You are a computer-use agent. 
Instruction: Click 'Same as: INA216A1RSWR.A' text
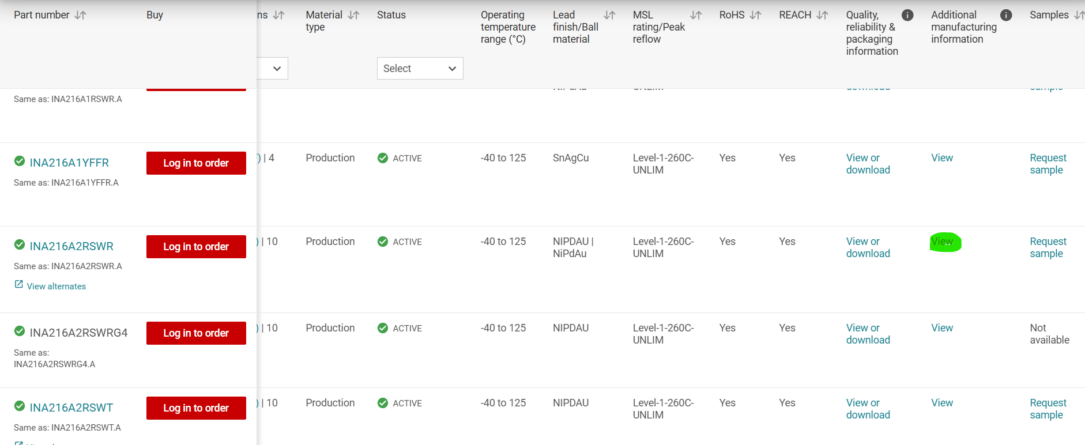(x=68, y=99)
